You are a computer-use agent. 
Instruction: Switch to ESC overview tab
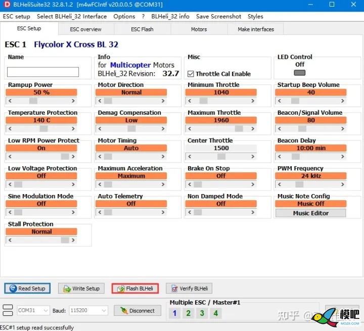pyautogui.click(x=85, y=29)
